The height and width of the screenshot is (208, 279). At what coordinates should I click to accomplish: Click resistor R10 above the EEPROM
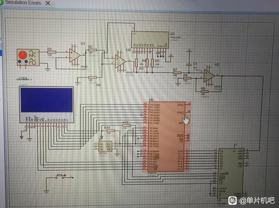[111, 130]
